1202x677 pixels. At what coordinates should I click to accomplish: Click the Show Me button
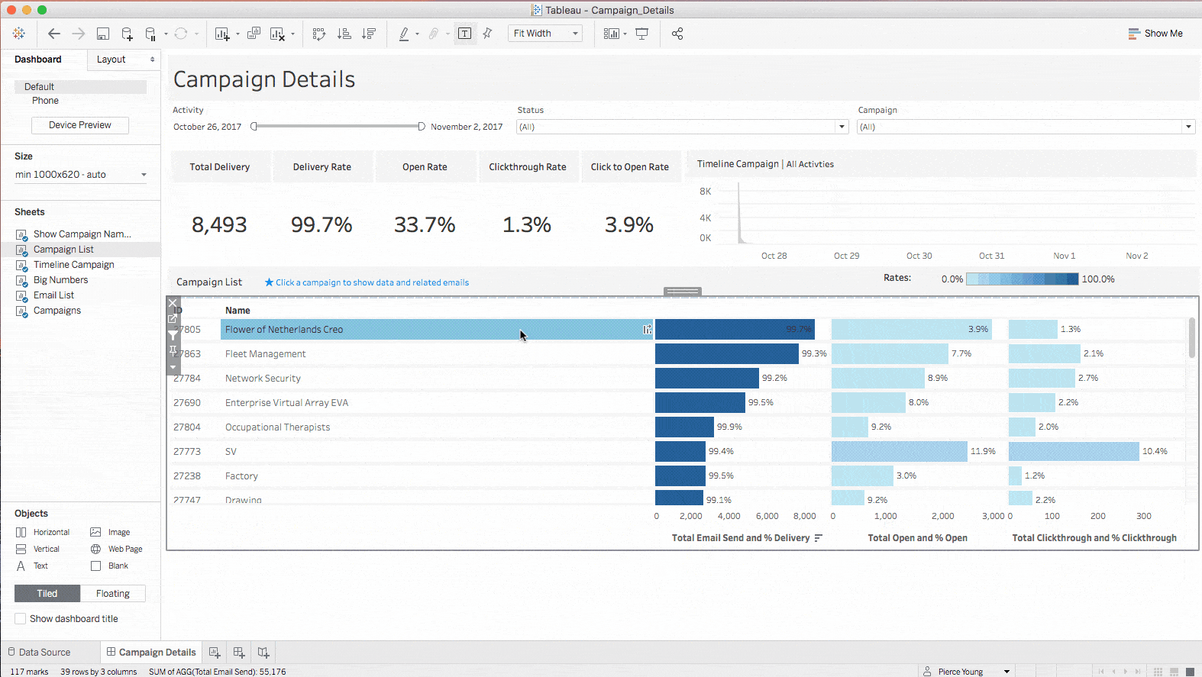[x=1155, y=34]
